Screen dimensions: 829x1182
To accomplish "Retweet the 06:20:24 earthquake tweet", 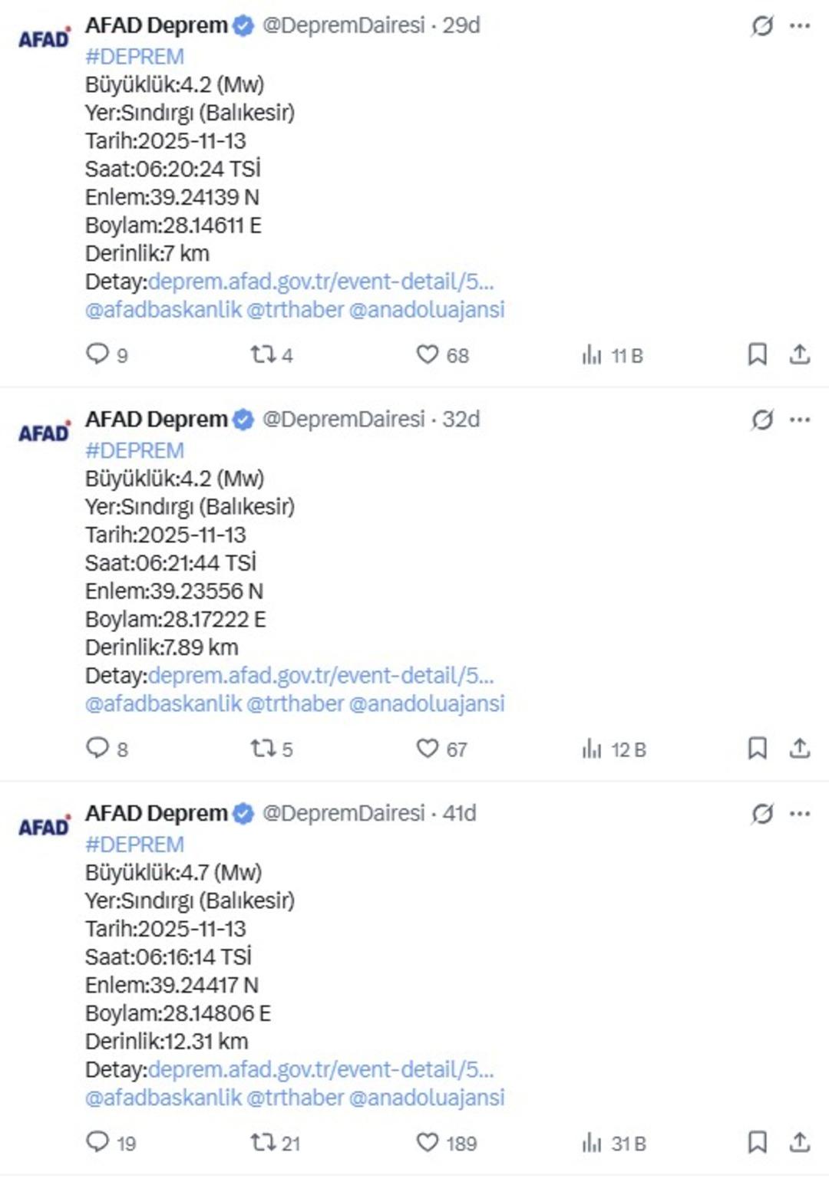I will tap(263, 354).
